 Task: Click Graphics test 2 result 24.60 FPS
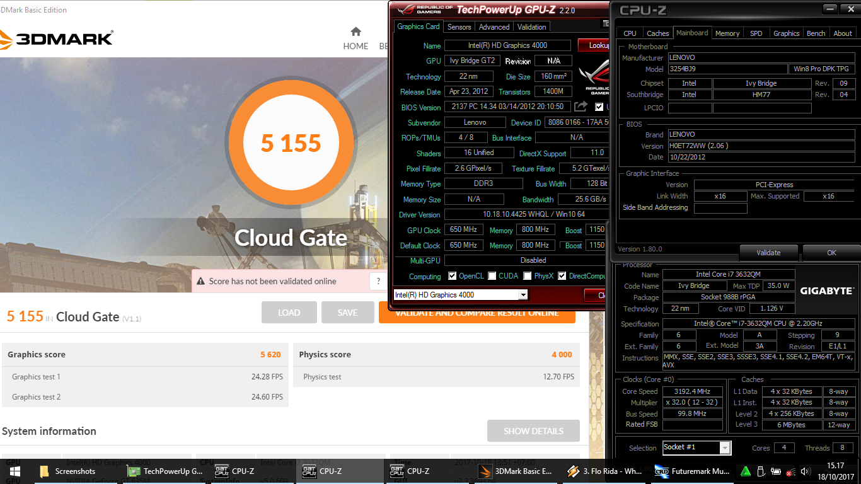pos(267,397)
